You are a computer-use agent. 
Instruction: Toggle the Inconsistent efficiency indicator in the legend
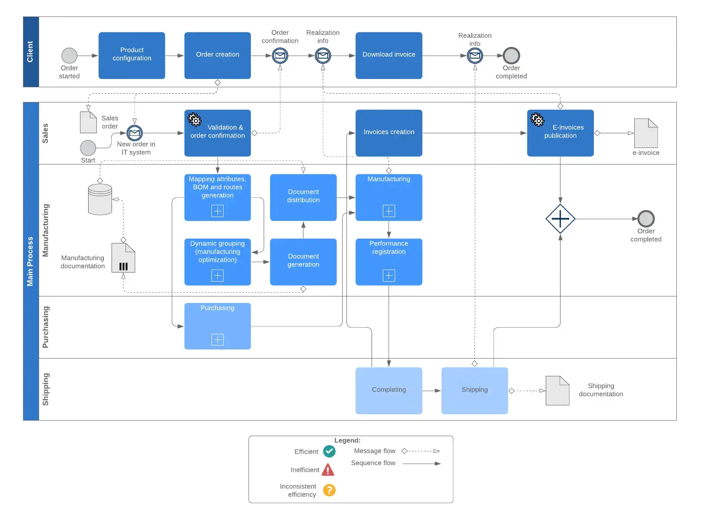[329, 490]
